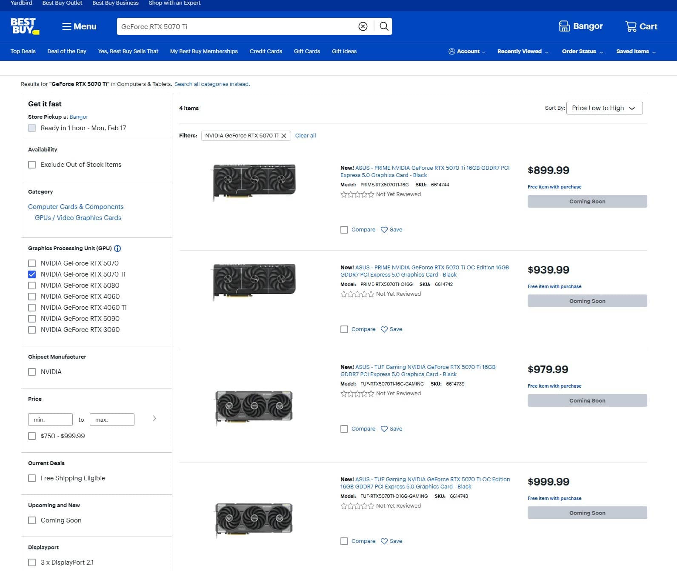Screen dimensions: 677x571
Task: Open the shopping Cart icon
Action: click(x=631, y=26)
